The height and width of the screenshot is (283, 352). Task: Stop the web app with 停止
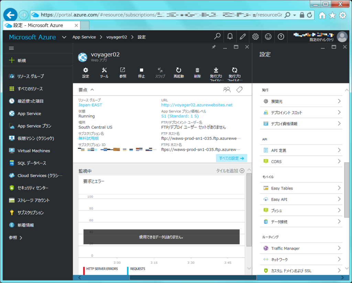(141, 73)
